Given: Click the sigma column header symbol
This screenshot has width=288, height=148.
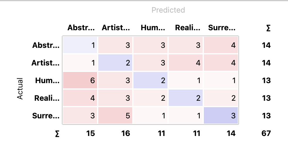Looking at the screenshot, I should point(268,28).
